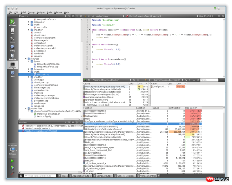The height and width of the screenshot is (185, 232).
Task: Toggle the left sidebar visibility button
Action: (21, 176)
